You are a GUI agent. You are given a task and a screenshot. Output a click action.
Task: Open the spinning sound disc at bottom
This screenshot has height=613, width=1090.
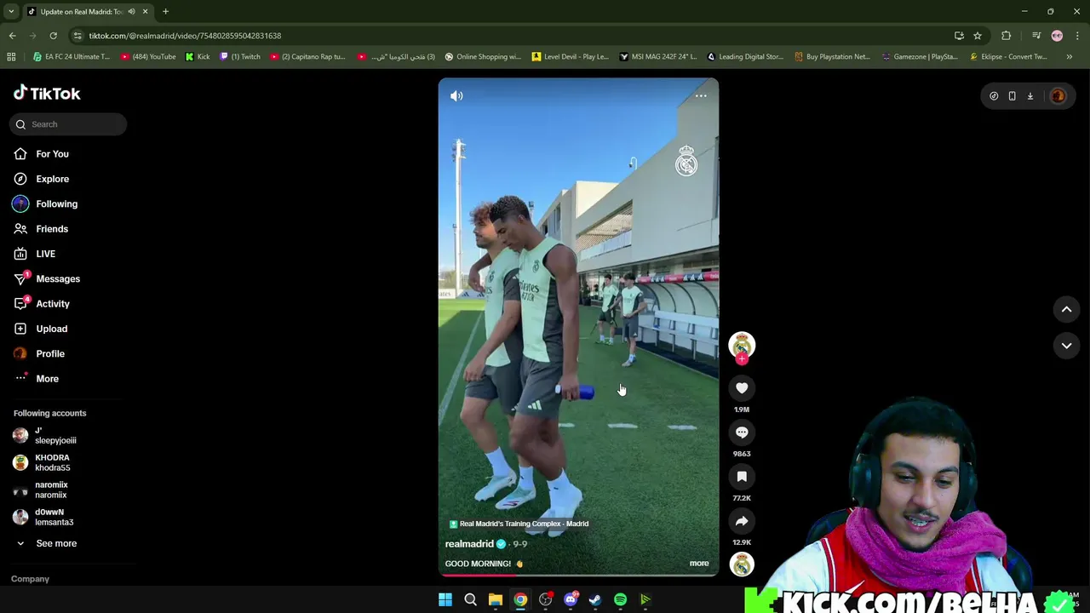(742, 564)
